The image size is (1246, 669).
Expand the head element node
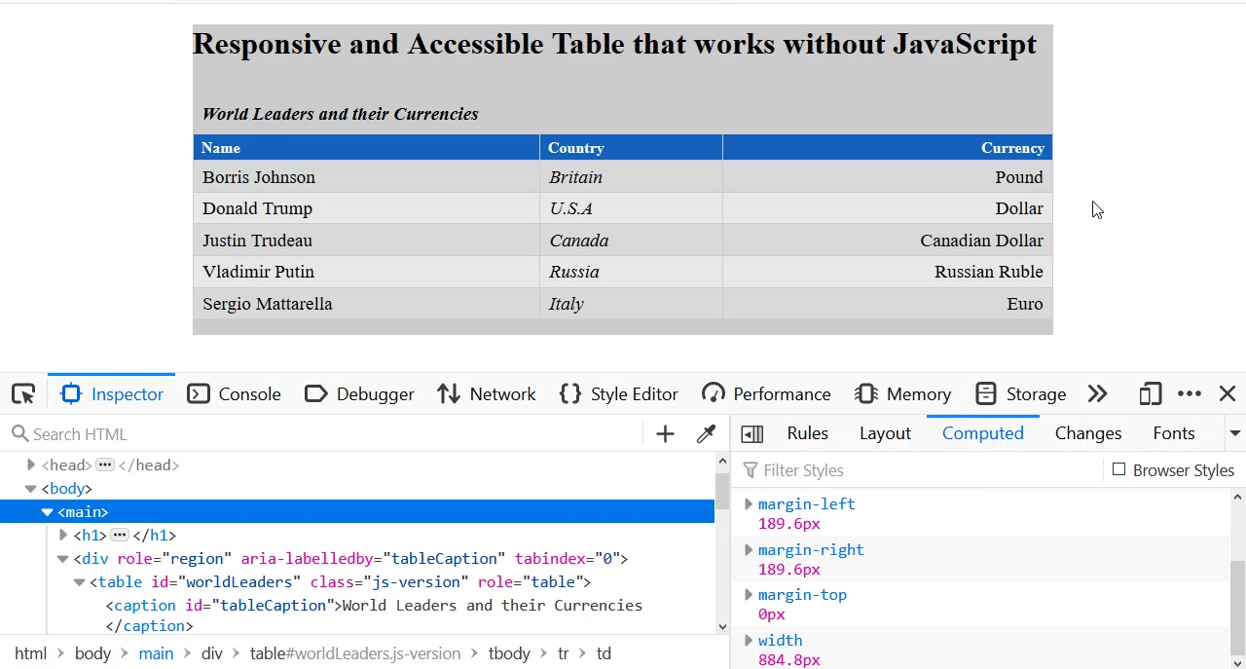31,465
